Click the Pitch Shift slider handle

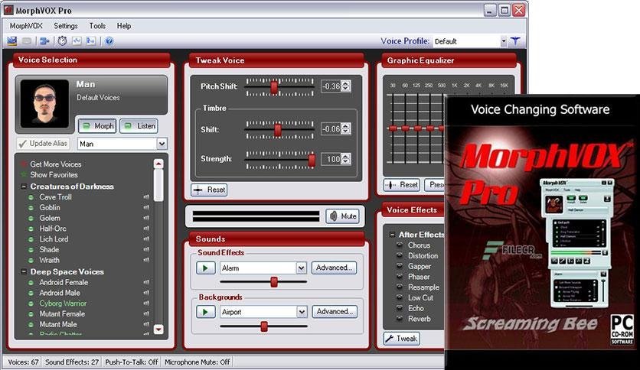pos(274,87)
